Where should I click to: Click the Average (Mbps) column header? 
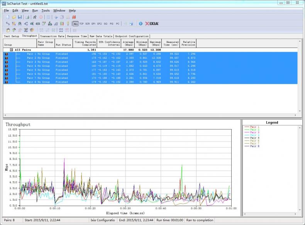tap(128, 43)
